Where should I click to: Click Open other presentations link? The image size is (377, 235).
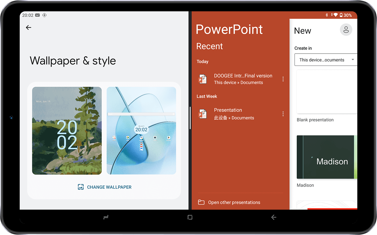[x=234, y=202]
